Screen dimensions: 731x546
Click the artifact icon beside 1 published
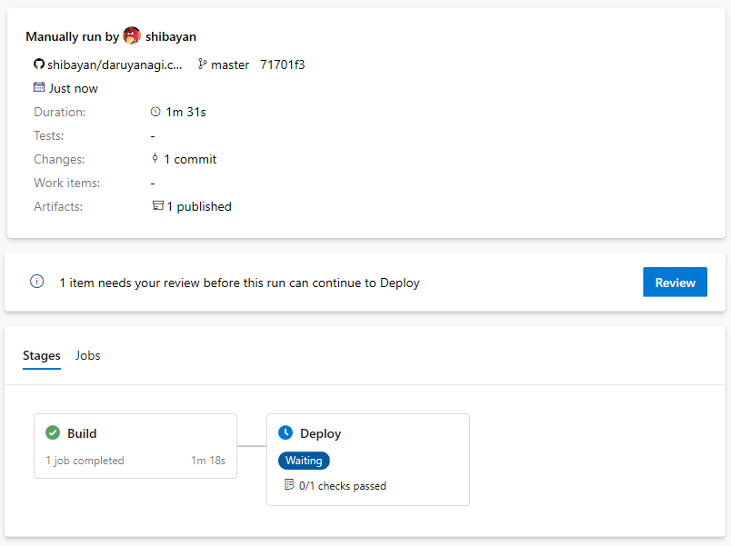[158, 205]
